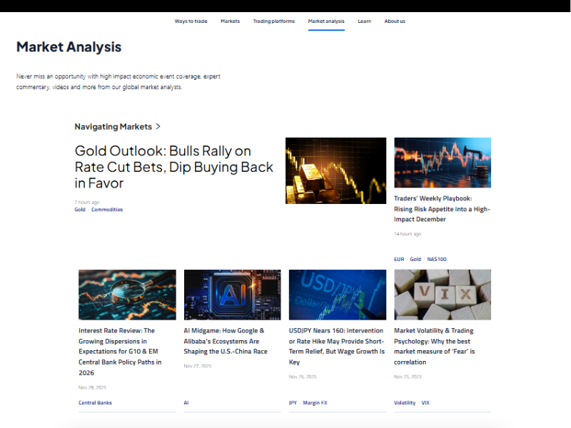Go to the About us menu
This screenshot has width=571, height=428.
(395, 21)
